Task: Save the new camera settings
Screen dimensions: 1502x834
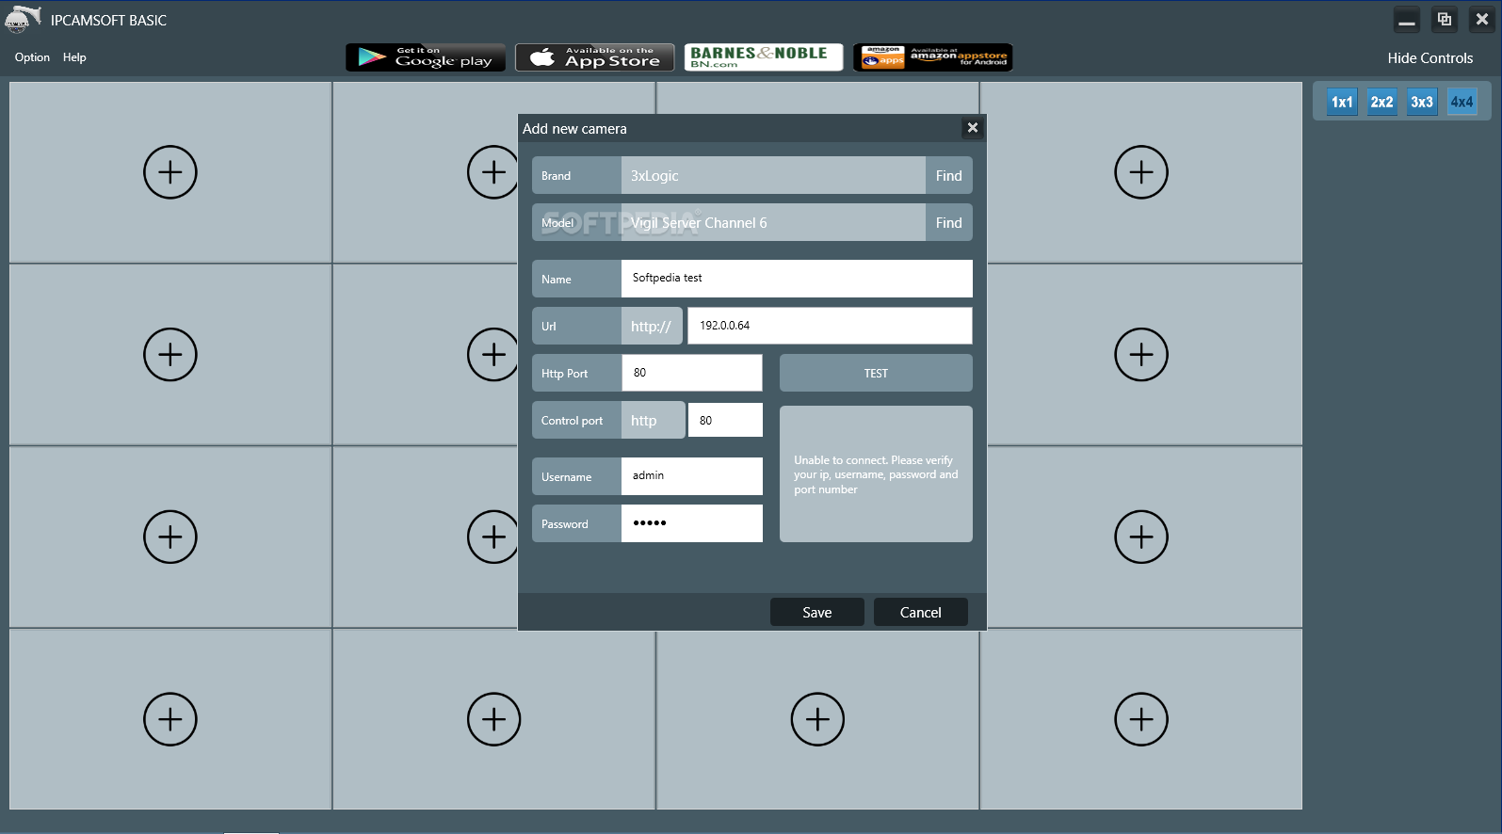Action: click(817, 612)
